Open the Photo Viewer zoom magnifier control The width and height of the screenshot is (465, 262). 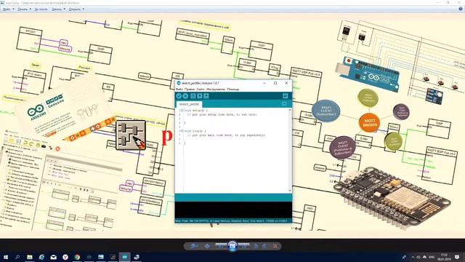coord(194,246)
